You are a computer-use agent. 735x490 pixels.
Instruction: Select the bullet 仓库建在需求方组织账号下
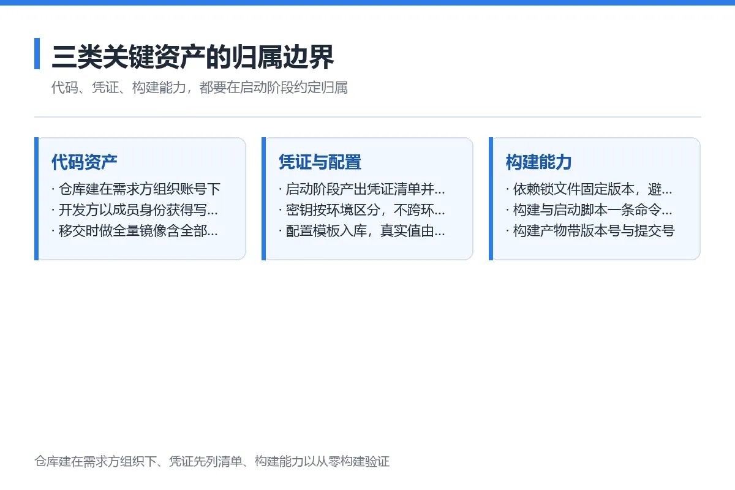tap(136, 189)
